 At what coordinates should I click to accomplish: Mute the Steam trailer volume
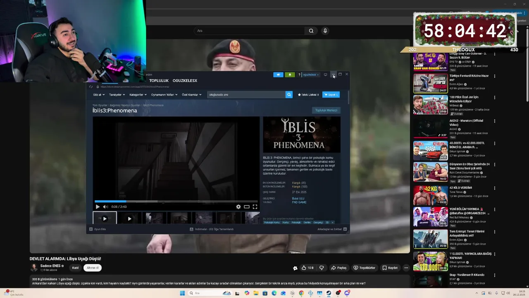[105, 207]
